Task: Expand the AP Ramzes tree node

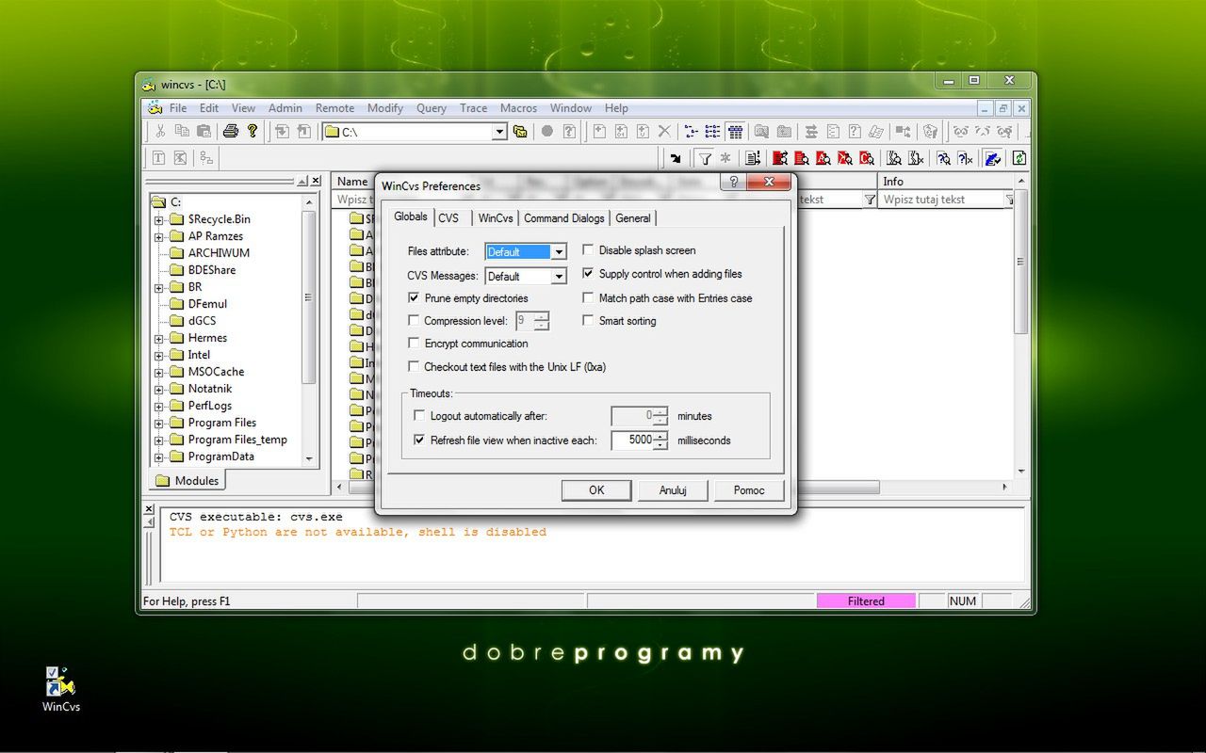Action: click(x=158, y=236)
